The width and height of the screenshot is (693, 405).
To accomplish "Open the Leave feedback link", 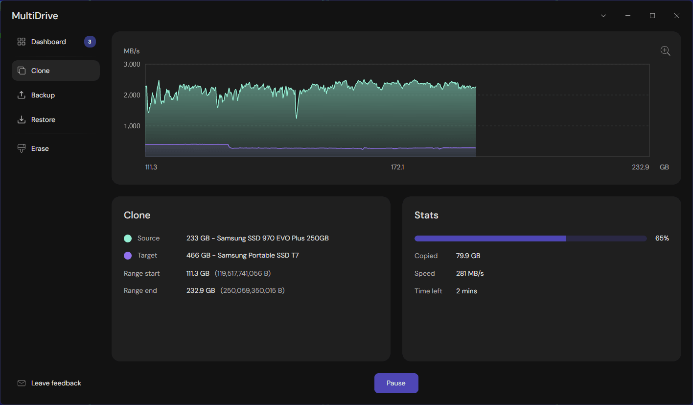I will tap(55, 383).
